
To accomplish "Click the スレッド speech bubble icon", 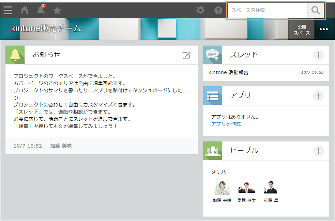I will 213,55.
